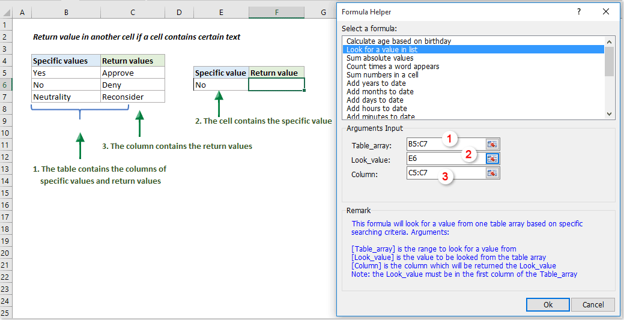The image size is (624, 320).
Task: Click the Column input field
Action: click(446, 173)
